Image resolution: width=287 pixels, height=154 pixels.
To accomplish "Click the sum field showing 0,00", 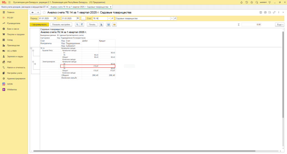I will pos(251,24).
